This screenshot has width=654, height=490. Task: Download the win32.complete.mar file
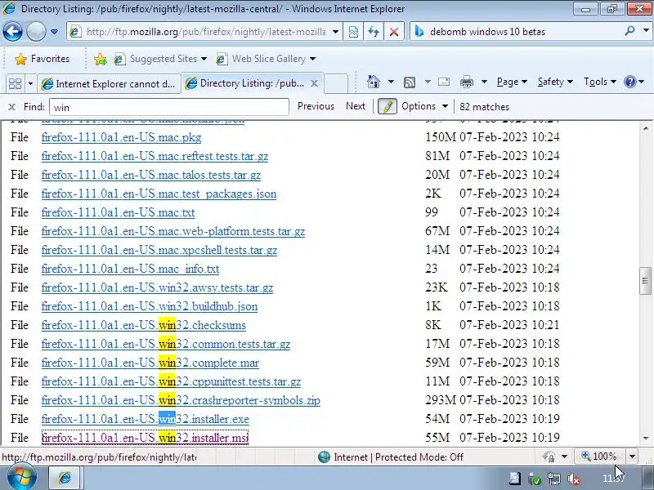tap(150, 363)
